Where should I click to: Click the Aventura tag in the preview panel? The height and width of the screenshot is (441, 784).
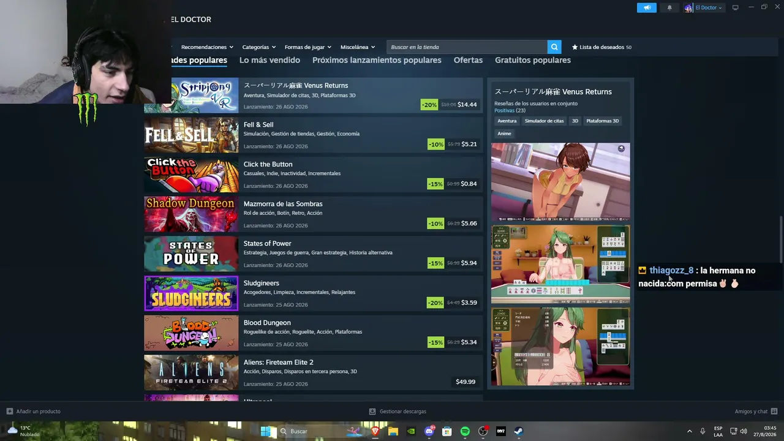point(507,121)
